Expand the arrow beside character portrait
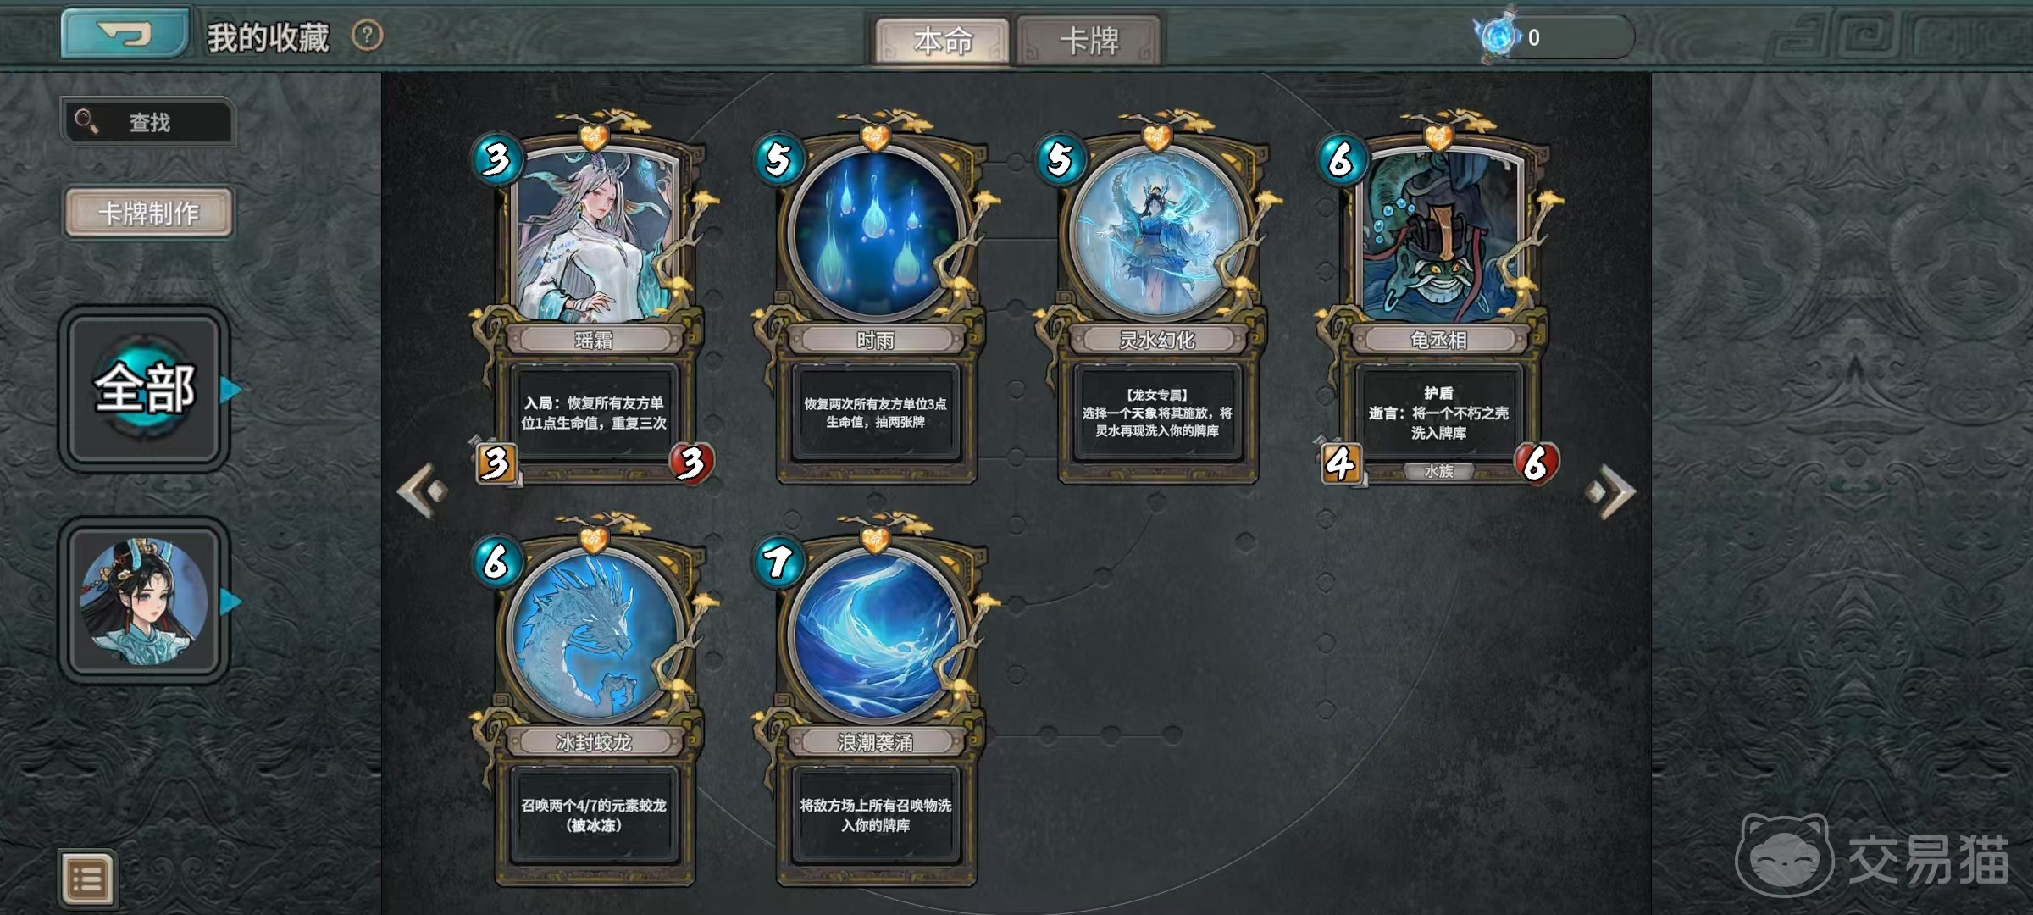 click(230, 602)
